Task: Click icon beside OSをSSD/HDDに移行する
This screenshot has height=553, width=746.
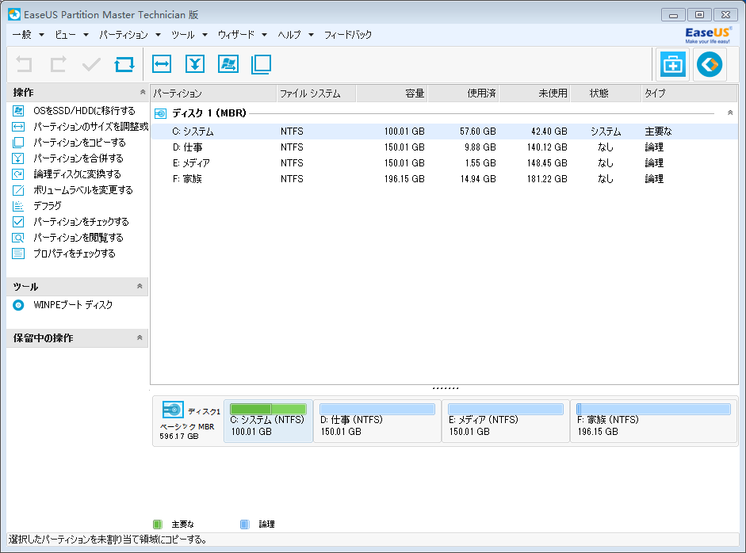Action: tap(18, 111)
